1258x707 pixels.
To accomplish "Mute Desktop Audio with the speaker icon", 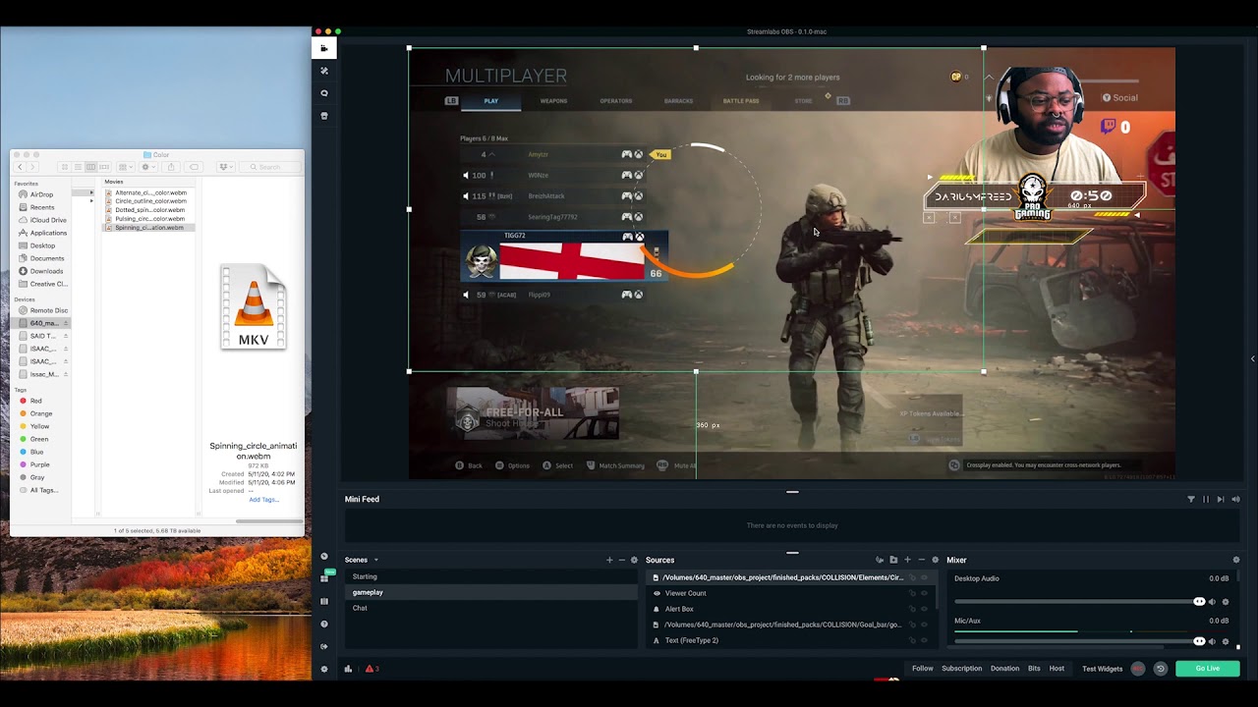I will tap(1212, 602).
